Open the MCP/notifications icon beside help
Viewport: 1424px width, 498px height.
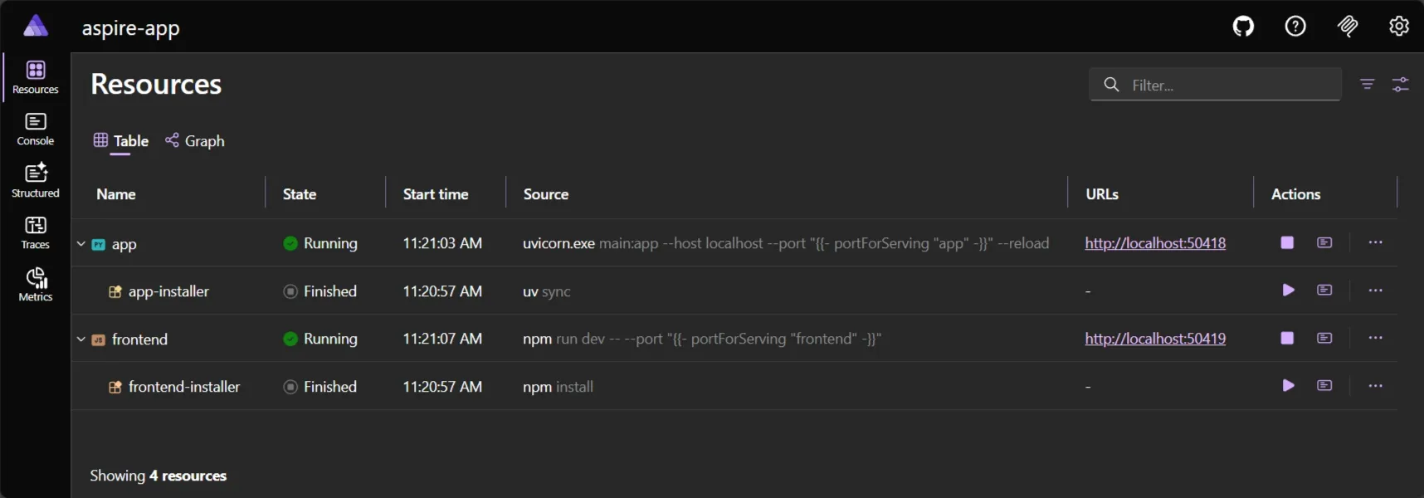pyautogui.click(x=1348, y=27)
